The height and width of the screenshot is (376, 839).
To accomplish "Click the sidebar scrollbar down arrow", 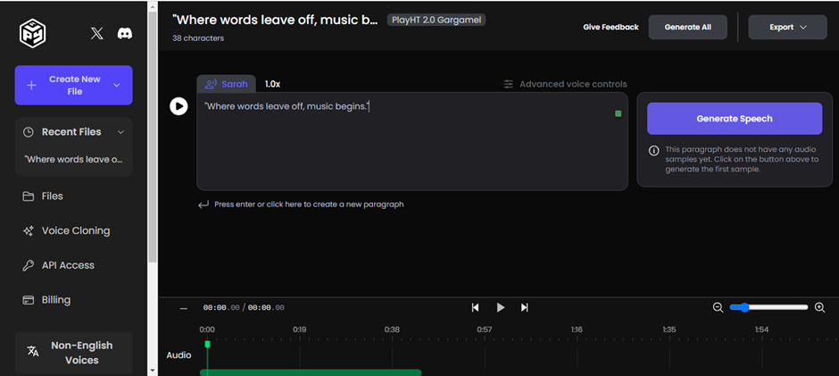I will tap(153, 370).
